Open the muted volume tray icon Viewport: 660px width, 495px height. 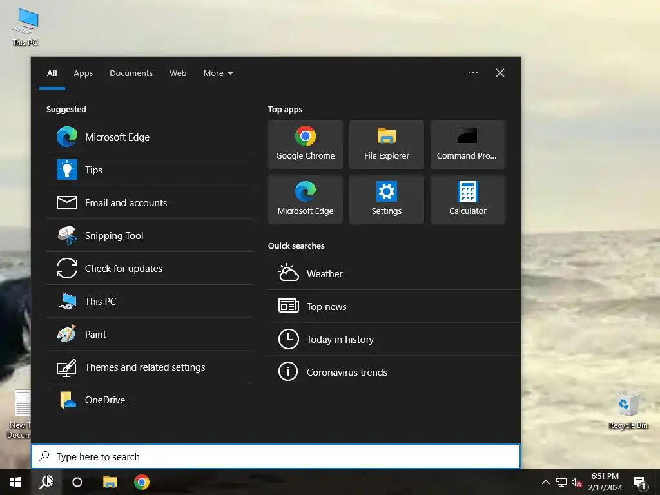pyautogui.click(x=576, y=482)
